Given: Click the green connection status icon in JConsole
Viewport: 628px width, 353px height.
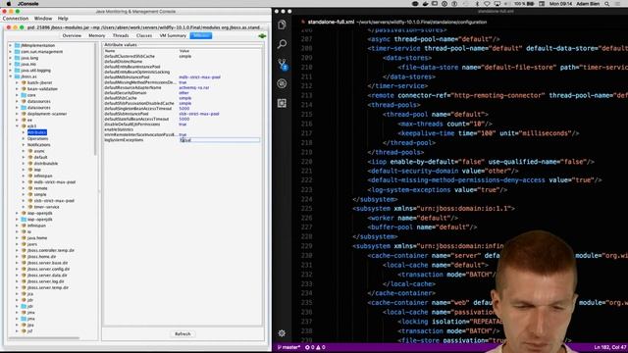Looking at the screenshot, I should 262,36.
